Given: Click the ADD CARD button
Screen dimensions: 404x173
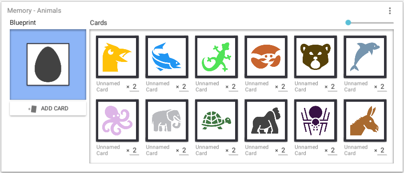Looking at the screenshot, I should tap(48, 108).
